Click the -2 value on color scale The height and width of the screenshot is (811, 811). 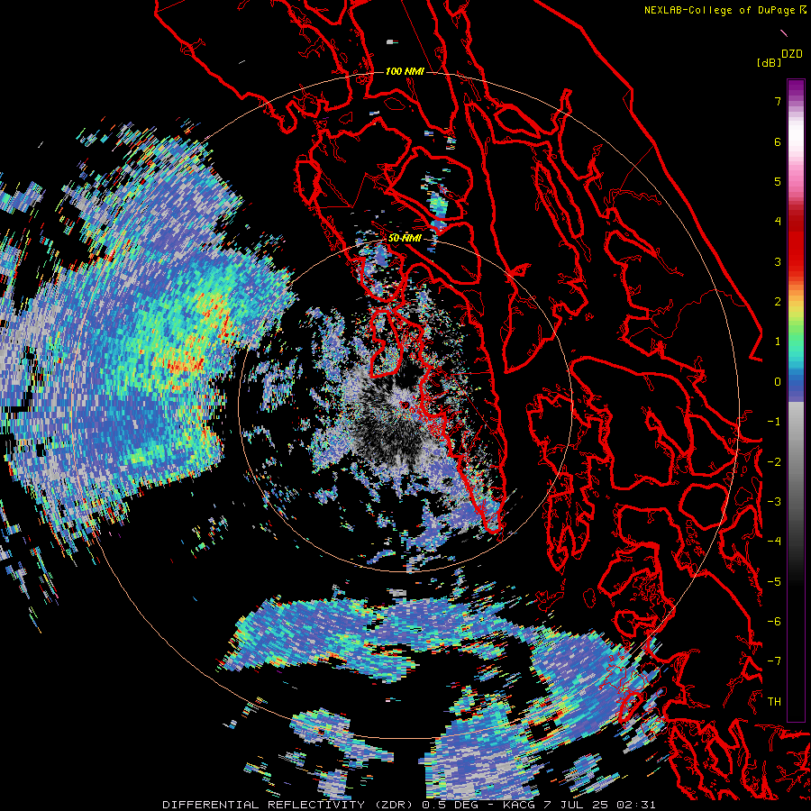click(x=774, y=462)
